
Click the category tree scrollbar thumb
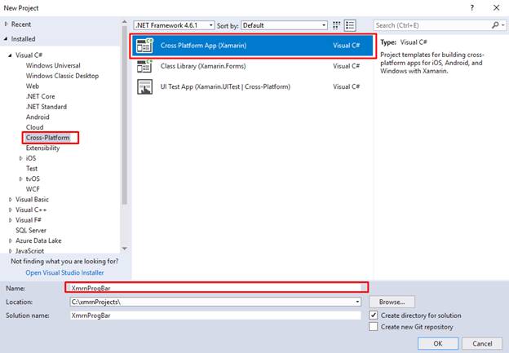124,115
